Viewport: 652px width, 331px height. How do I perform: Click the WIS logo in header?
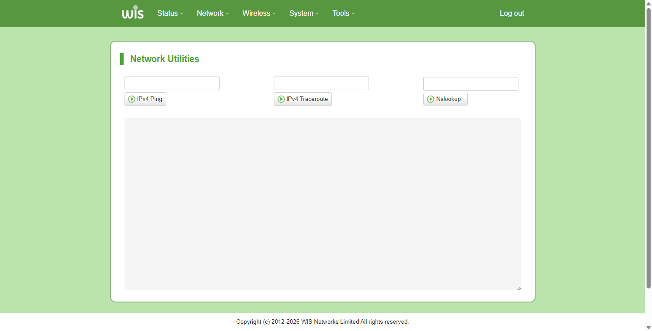[x=133, y=12]
